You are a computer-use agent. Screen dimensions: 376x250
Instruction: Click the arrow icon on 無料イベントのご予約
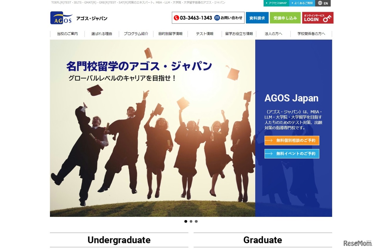click(269, 154)
